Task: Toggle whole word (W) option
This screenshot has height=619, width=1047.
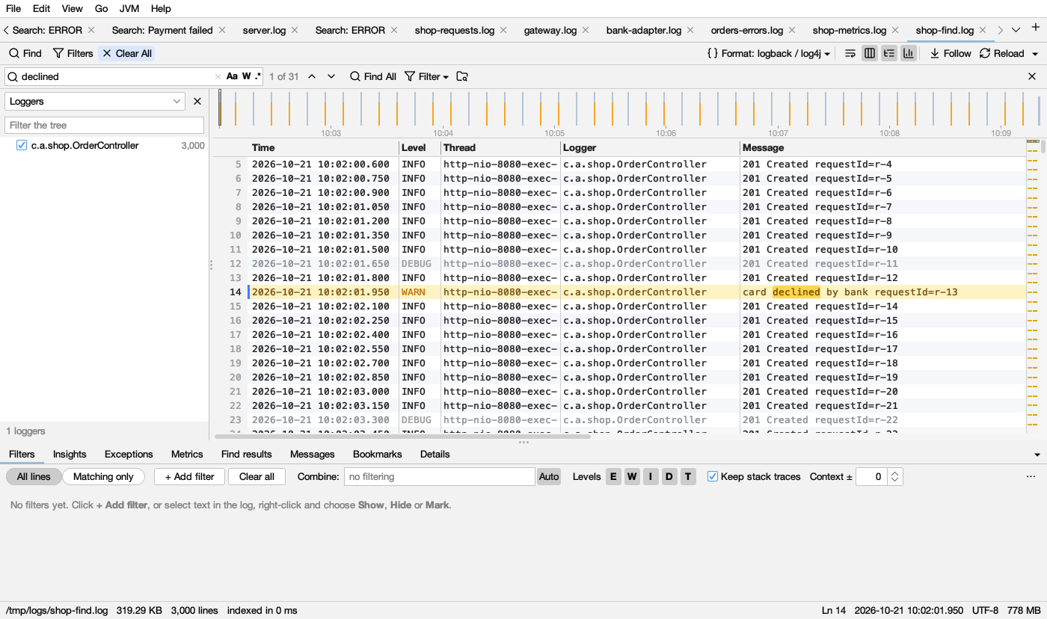Action: pos(246,76)
